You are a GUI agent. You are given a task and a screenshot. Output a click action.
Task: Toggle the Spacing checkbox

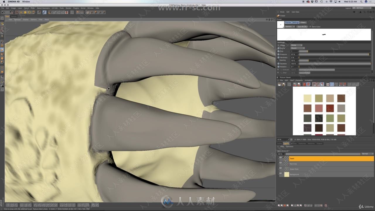[x=278, y=60]
